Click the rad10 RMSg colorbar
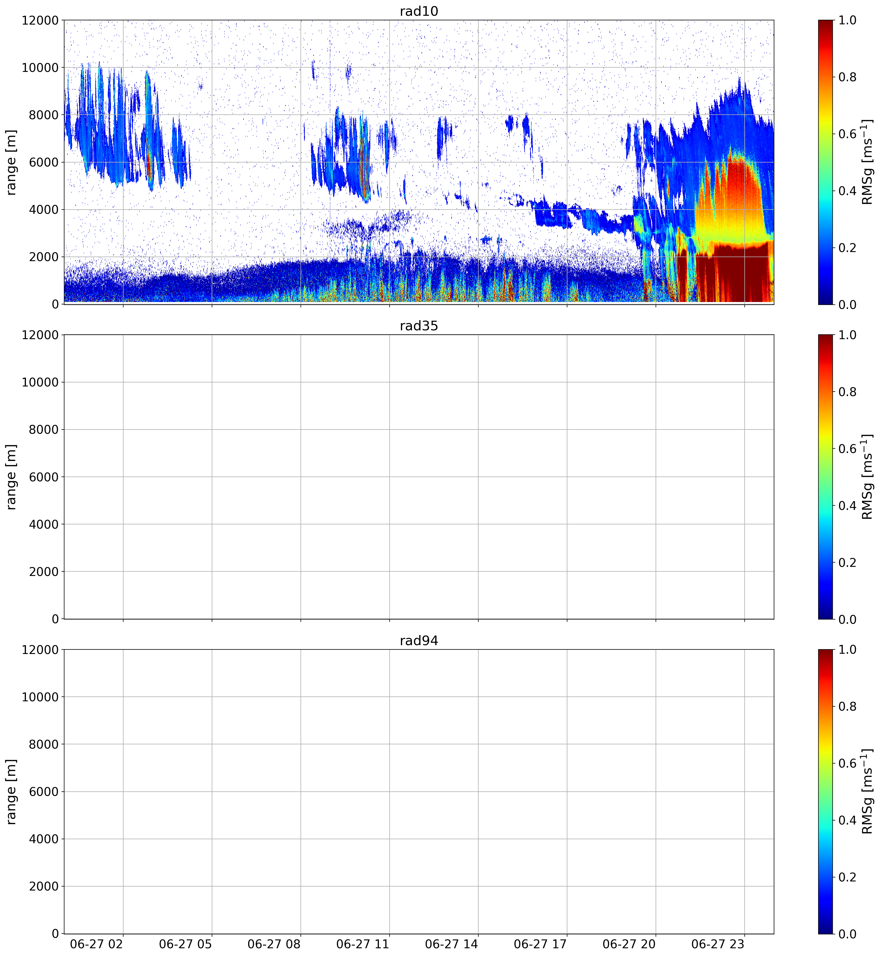Viewport: 881px width, 956px height. click(825, 162)
